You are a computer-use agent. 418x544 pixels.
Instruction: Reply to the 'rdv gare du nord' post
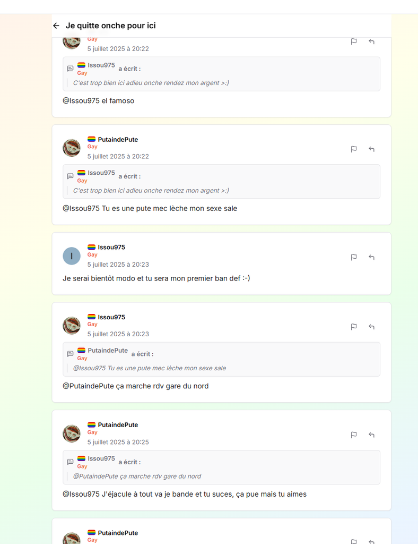[x=372, y=327]
